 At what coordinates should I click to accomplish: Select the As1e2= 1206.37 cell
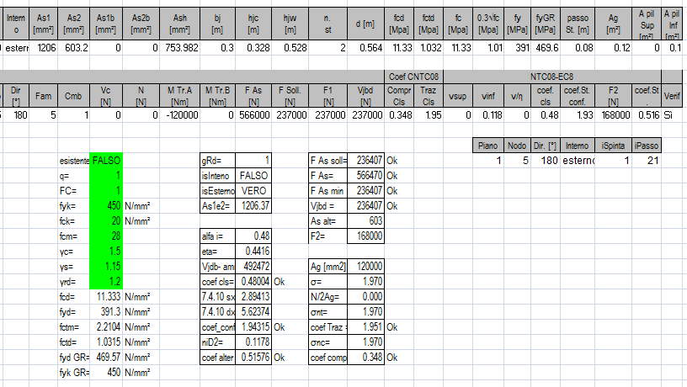254,205
